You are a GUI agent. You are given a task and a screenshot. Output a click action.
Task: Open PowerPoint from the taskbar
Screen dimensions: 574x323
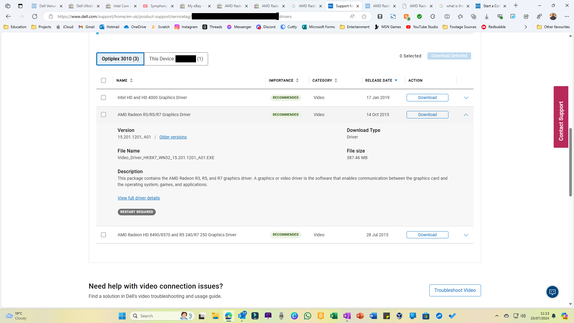pyautogui.click(x=360, y=316)
